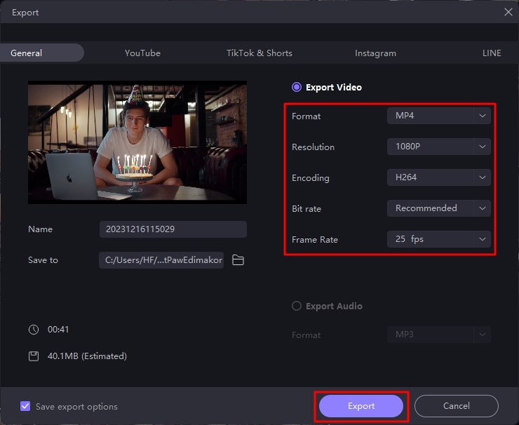Close the Export dialog

coord(508,12)
